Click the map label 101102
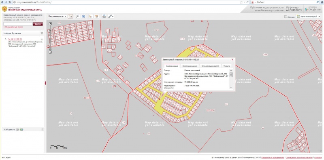 pos(210,110)
